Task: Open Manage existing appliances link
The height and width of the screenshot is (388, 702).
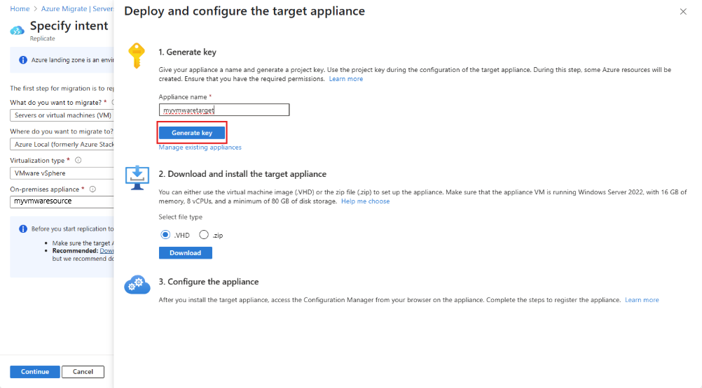Action: [x=200, y=148]
